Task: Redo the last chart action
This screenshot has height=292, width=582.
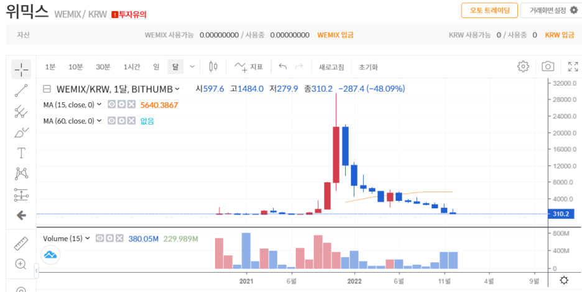Action: tap(299, 66)
